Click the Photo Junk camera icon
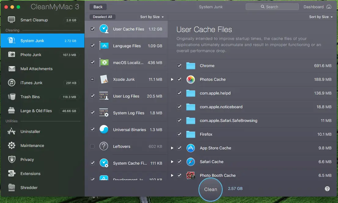 [12, 55]
